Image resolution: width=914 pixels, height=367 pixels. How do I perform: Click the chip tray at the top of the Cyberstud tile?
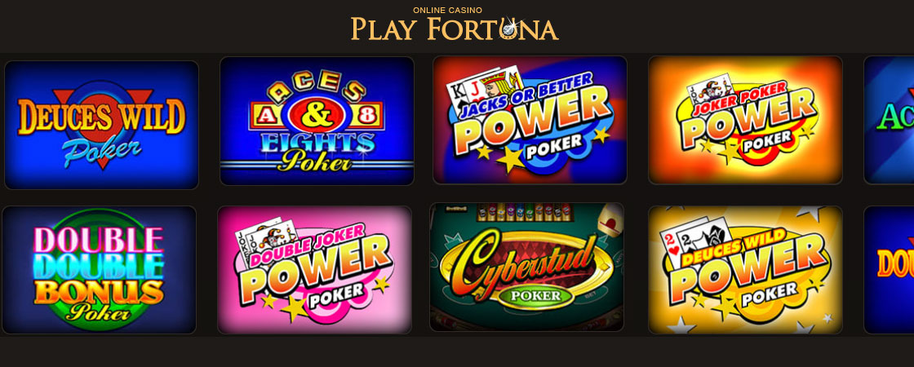click(526, 213)
